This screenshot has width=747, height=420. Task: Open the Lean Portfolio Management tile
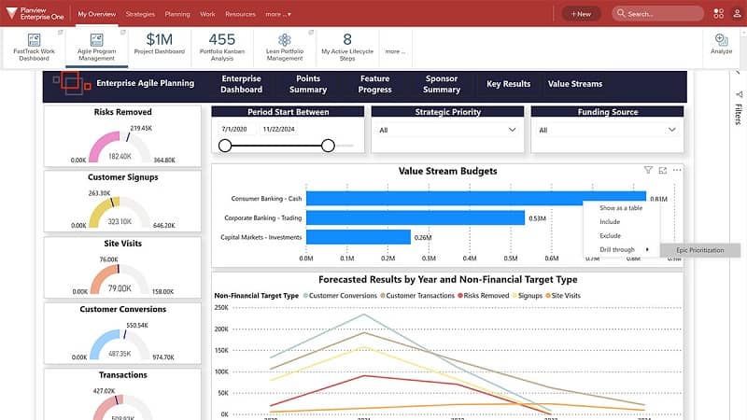(285, 46)
